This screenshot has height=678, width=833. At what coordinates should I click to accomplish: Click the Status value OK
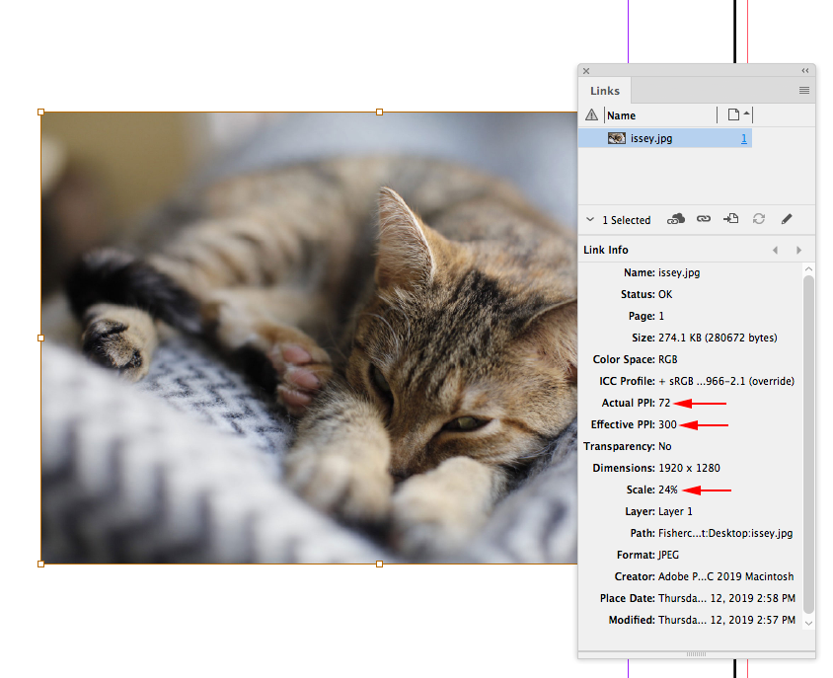point(665,294)
